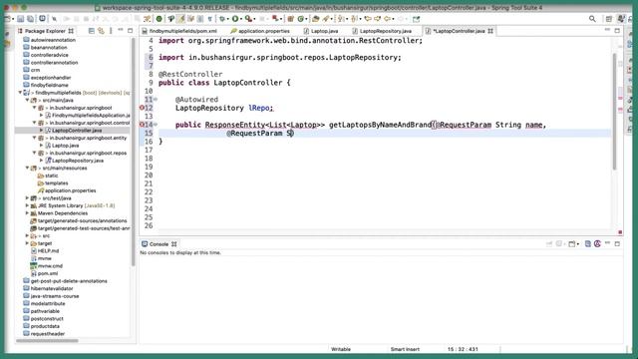The image size is (638, 359).
Task: Open the Run button dropdown arrow
Action: (x=240, y=19)
